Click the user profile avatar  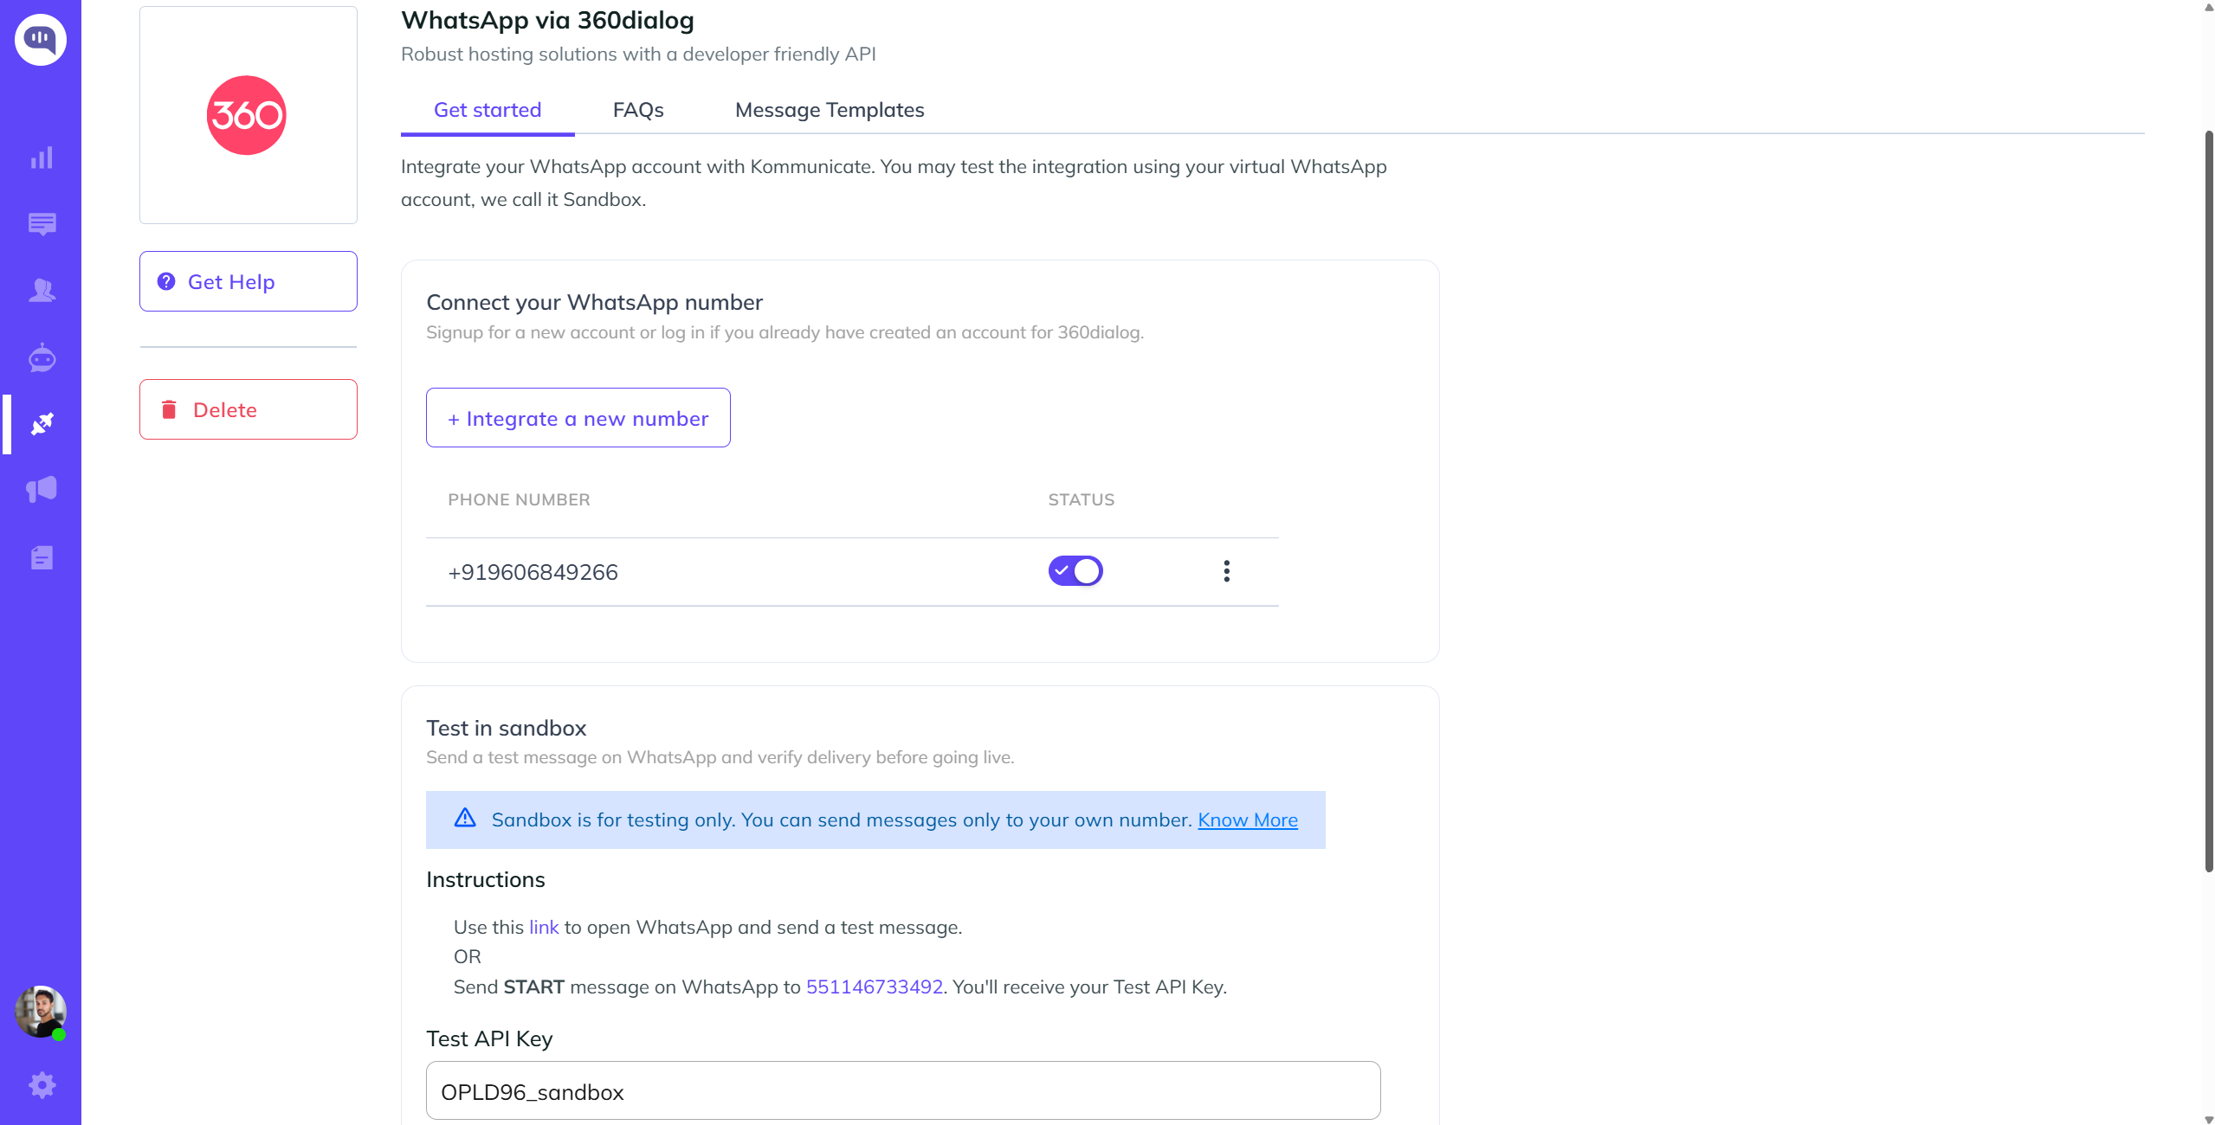41,1012
